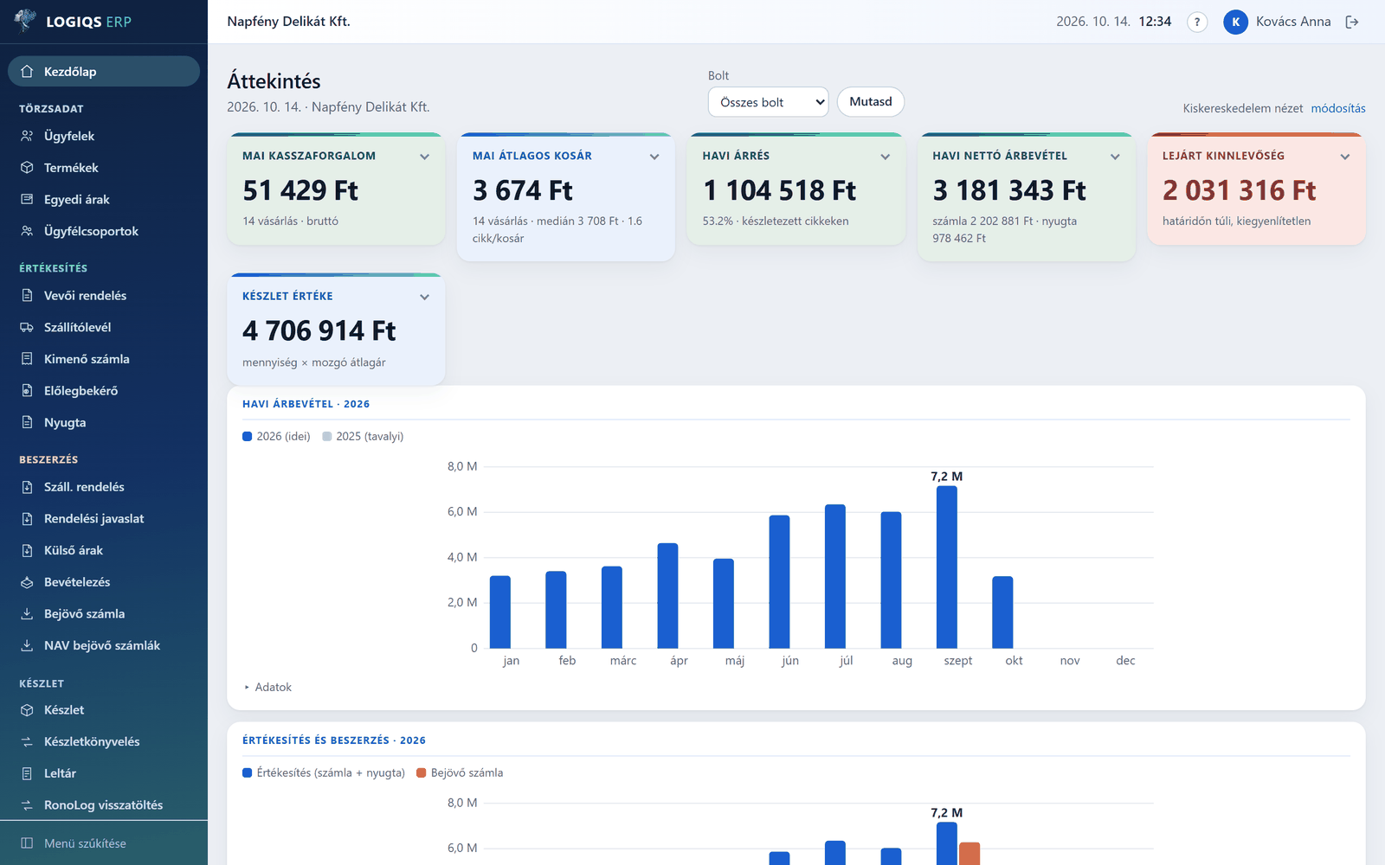Click the Készletkönyvelés arrows icon

tap(27, 741)
